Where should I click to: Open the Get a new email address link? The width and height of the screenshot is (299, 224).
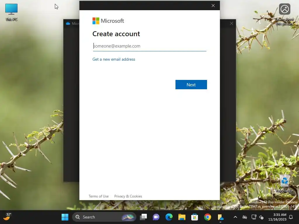[114, 59]
